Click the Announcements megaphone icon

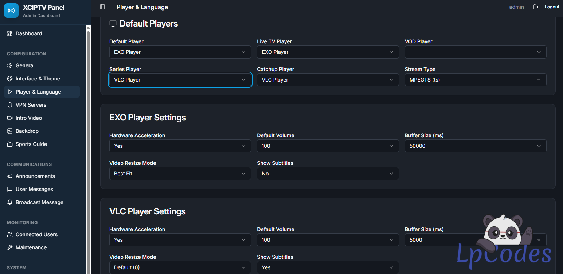[10, 176]
